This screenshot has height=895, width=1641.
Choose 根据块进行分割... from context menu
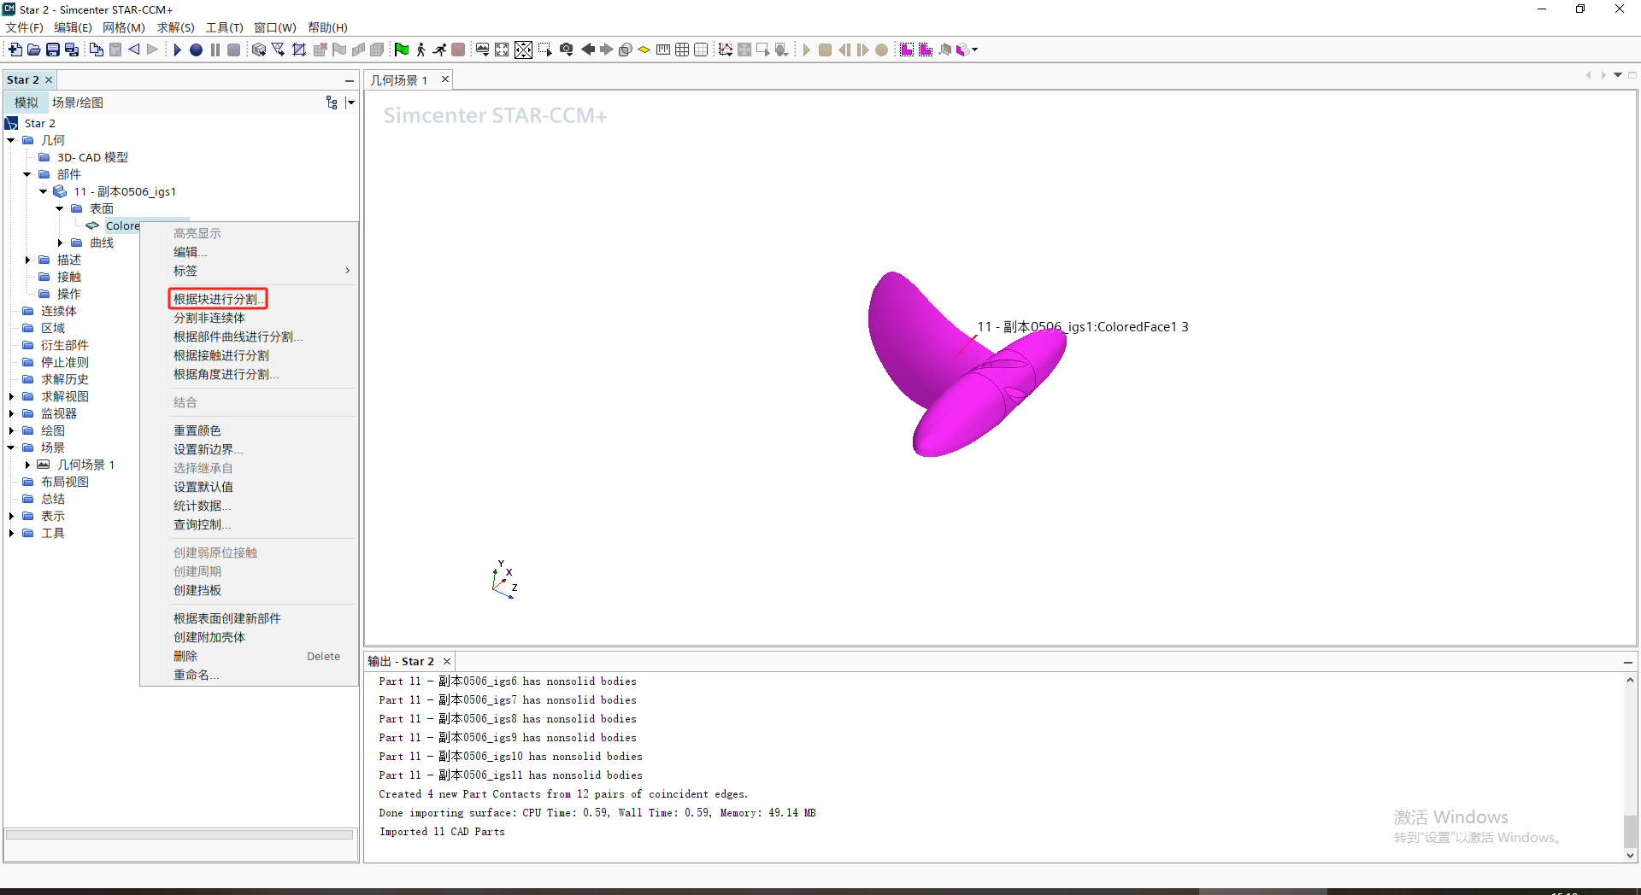(219, 299)
